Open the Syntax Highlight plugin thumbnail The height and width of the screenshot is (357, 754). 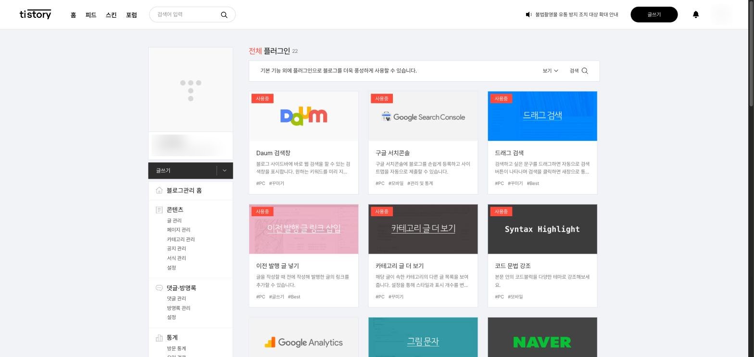(x=542, y=229)
